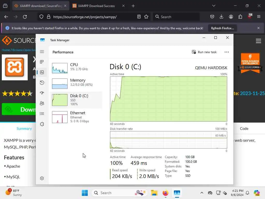The image size is (265, 199).
Task: Dismiss the Firefox refresh notification bar
Action: [x=259, y=28]
